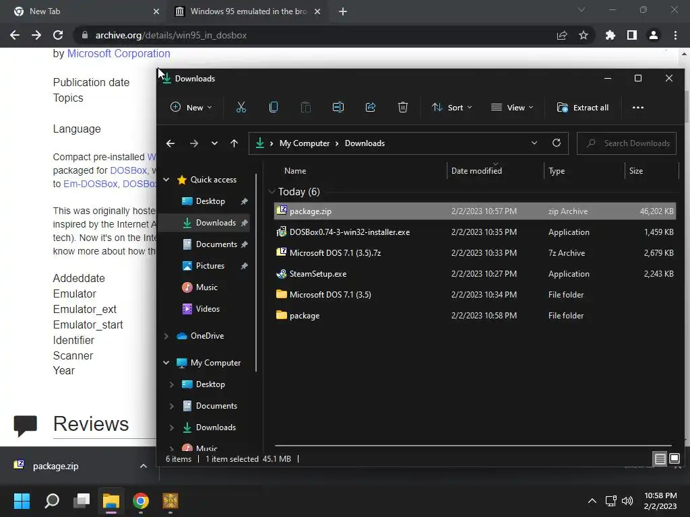Click in the Search Downloads box
Viewport: 690px width, 517px height.
627,143
